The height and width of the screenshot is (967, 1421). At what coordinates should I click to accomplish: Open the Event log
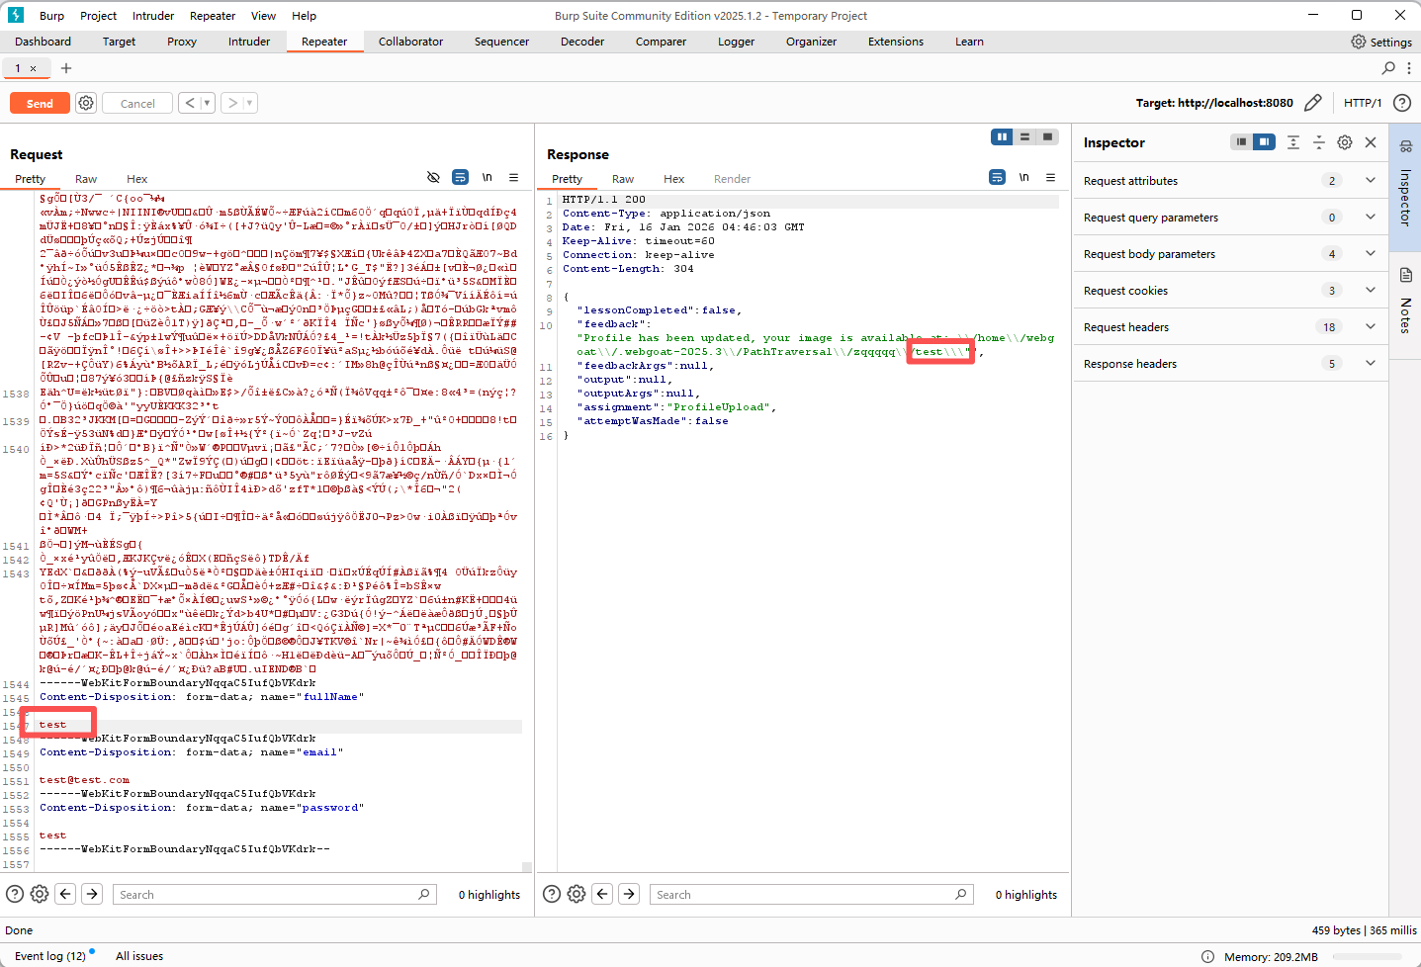[49, 956]
